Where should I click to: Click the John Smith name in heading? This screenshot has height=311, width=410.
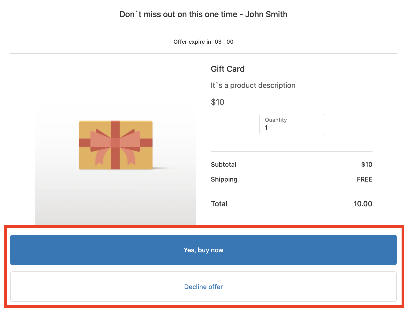(x=266, y=14)
